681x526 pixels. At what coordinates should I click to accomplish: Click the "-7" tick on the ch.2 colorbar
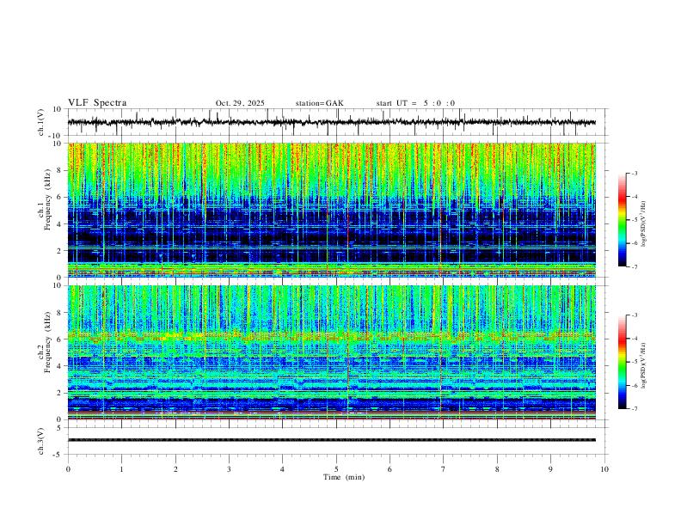634,409
